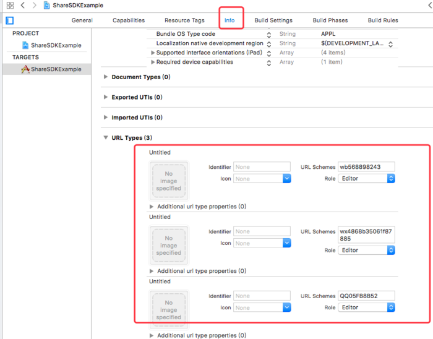Select the ShareSDKExample target app icon
Image resolution: width=433 pixels, height=339 pixels.
tap(25, 69)
